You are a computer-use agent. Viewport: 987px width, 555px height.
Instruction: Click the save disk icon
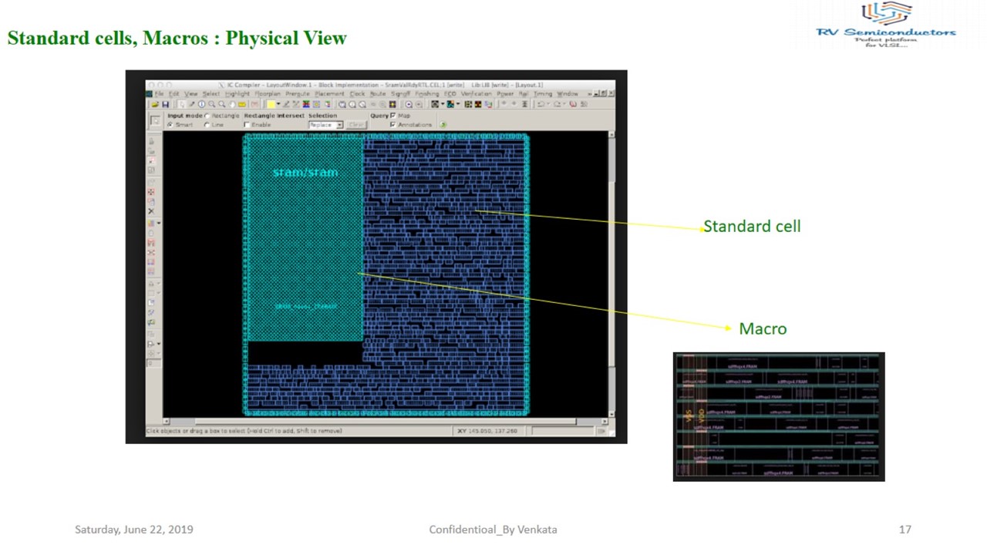pos(165,104)
